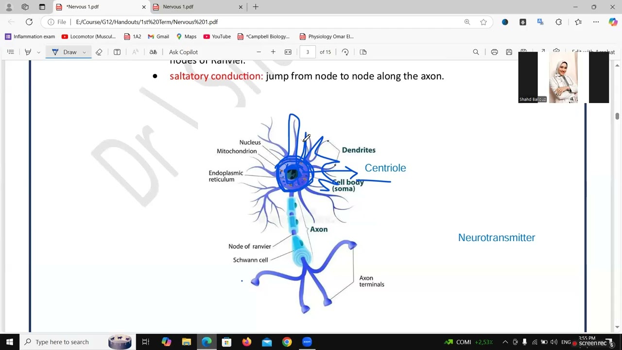Close the second Nervous 1.pdf tab
Viewport: 622px width, 350px height.
click(240, 7)
